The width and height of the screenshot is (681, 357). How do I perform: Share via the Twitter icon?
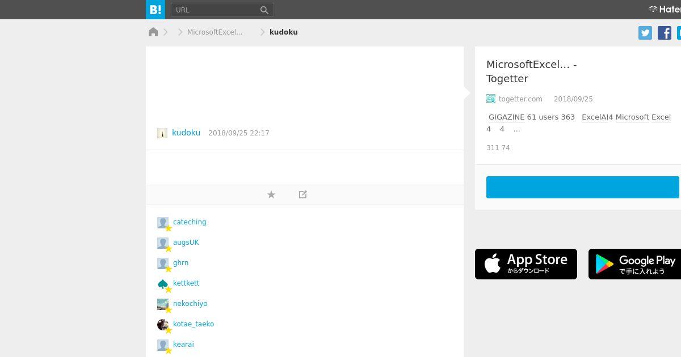click(645, 33)
